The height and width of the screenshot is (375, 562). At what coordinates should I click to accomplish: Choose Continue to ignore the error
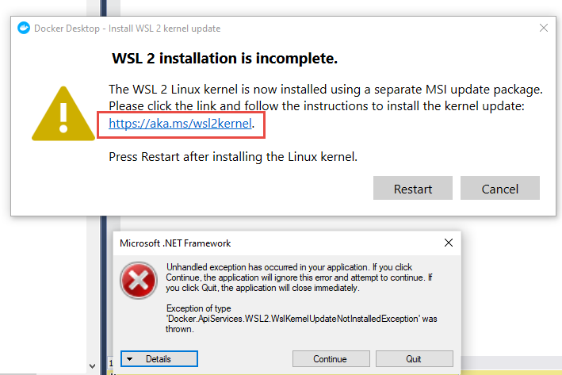point(331,359)
